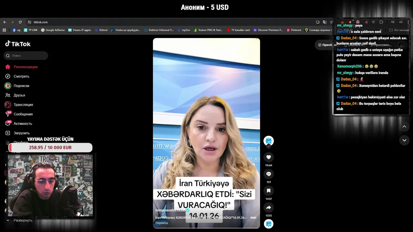Click the Поиск search field
The height and width of the screenshot is (232, 413).
[26, 56]
